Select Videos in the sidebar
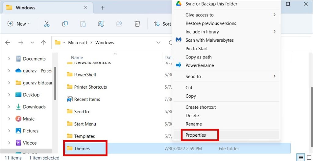Image resolution: width=313 pixels, height=161 pixels. 26,143
